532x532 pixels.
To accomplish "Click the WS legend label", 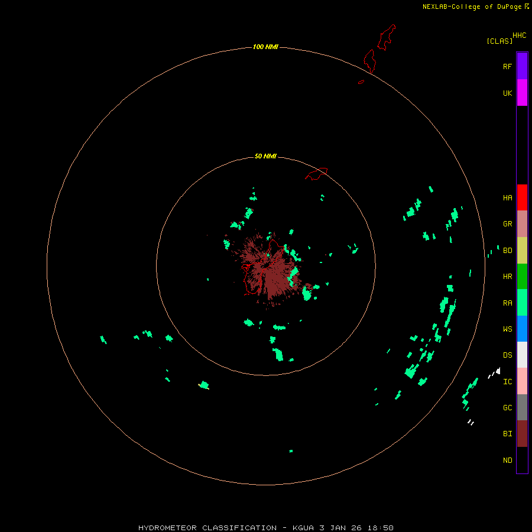I will coord(507,329).
